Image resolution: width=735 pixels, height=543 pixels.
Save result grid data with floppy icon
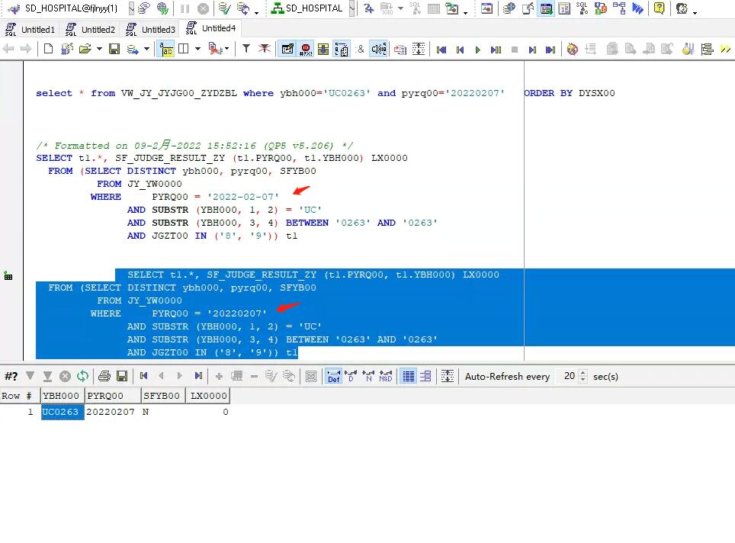click(122, 376)
